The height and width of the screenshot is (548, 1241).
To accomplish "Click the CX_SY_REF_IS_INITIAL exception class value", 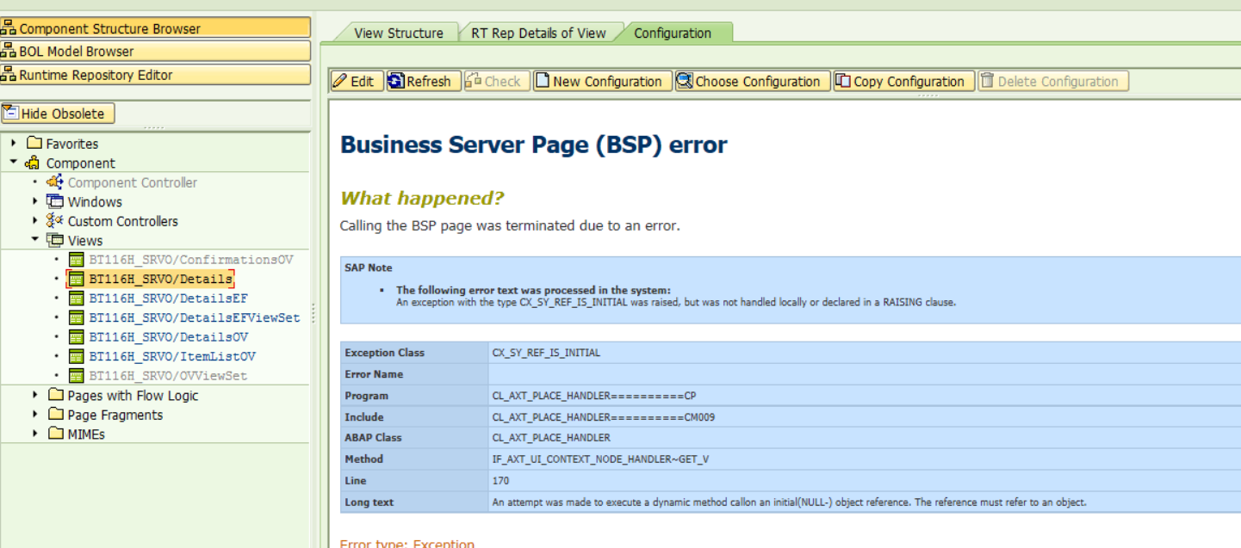I will pos(546,353).
